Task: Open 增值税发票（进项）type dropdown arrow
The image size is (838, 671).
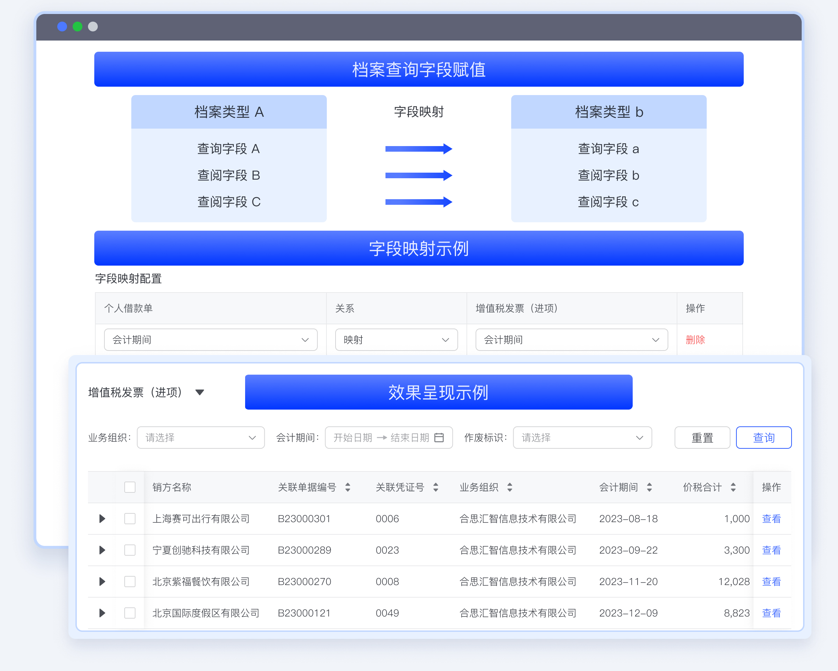Action: (200, 392)
